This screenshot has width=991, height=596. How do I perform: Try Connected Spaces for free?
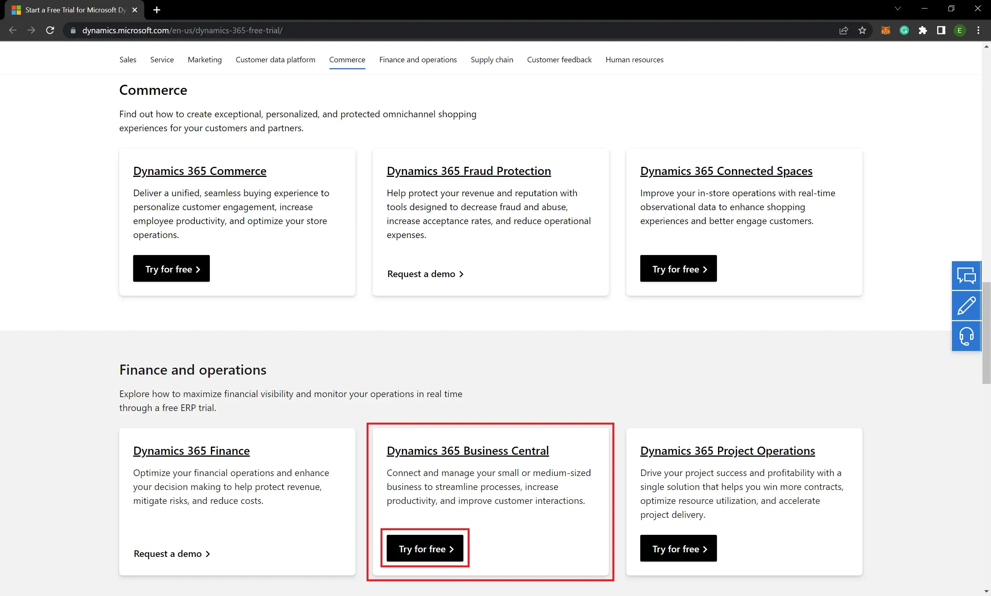679,269
